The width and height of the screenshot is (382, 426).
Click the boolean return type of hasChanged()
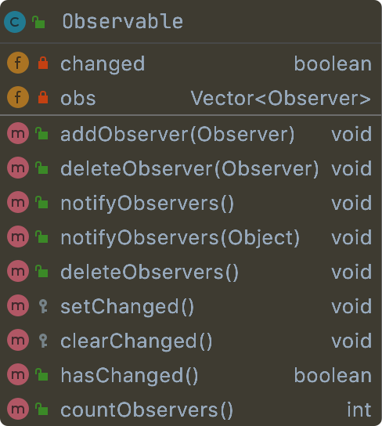pos(333,375)
